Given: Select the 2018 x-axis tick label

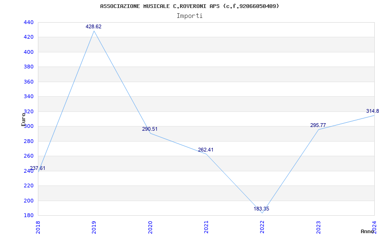Looking at the screenshot, I should pyautogui.click(x=38, y=227).
